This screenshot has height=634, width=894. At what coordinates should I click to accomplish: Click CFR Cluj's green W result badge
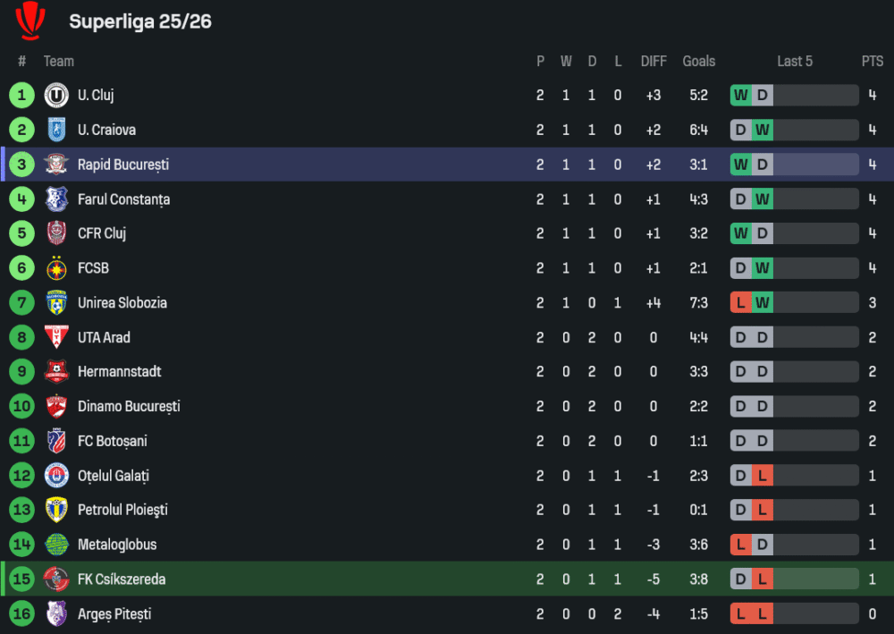click(x=740, y=233)
